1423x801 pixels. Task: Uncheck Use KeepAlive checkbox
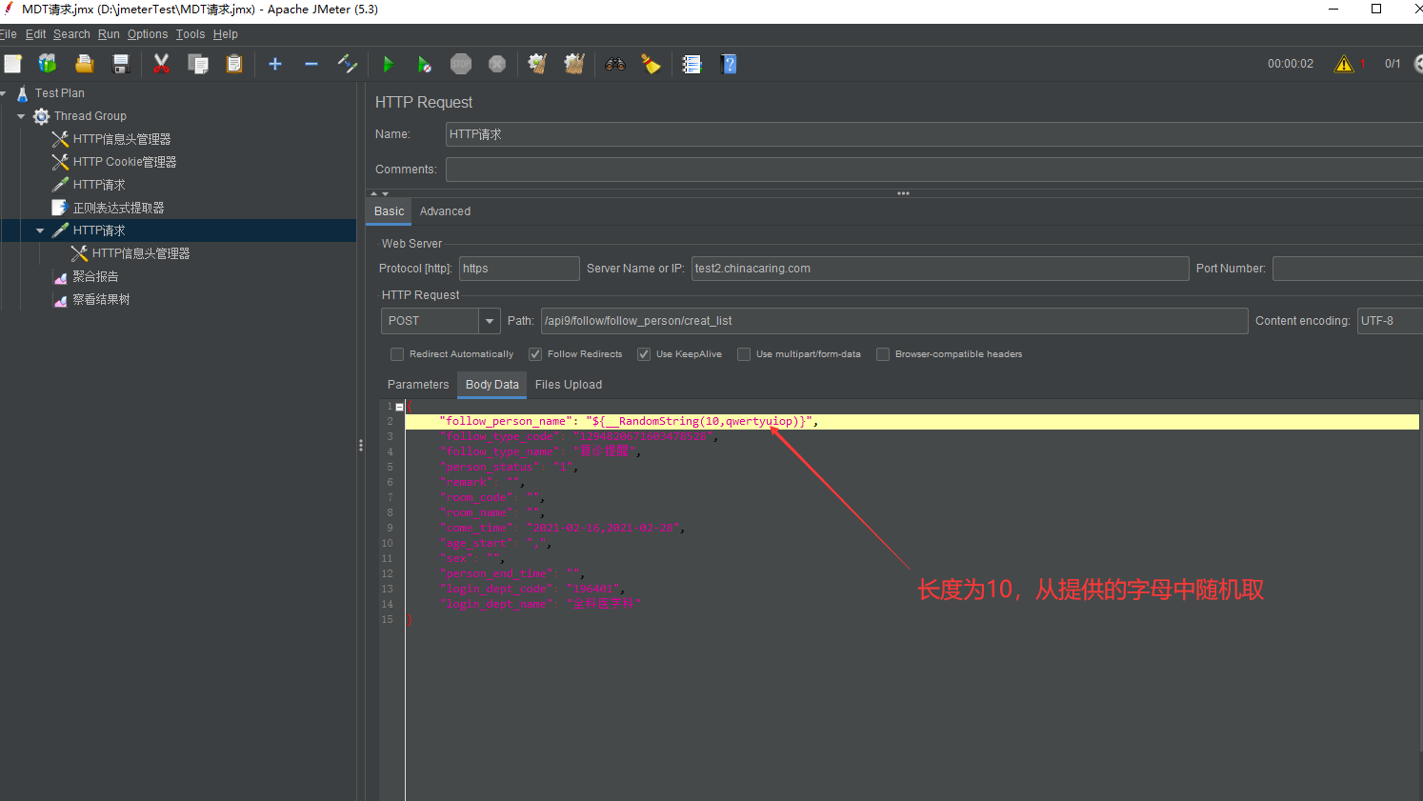[x=644, y=354]
